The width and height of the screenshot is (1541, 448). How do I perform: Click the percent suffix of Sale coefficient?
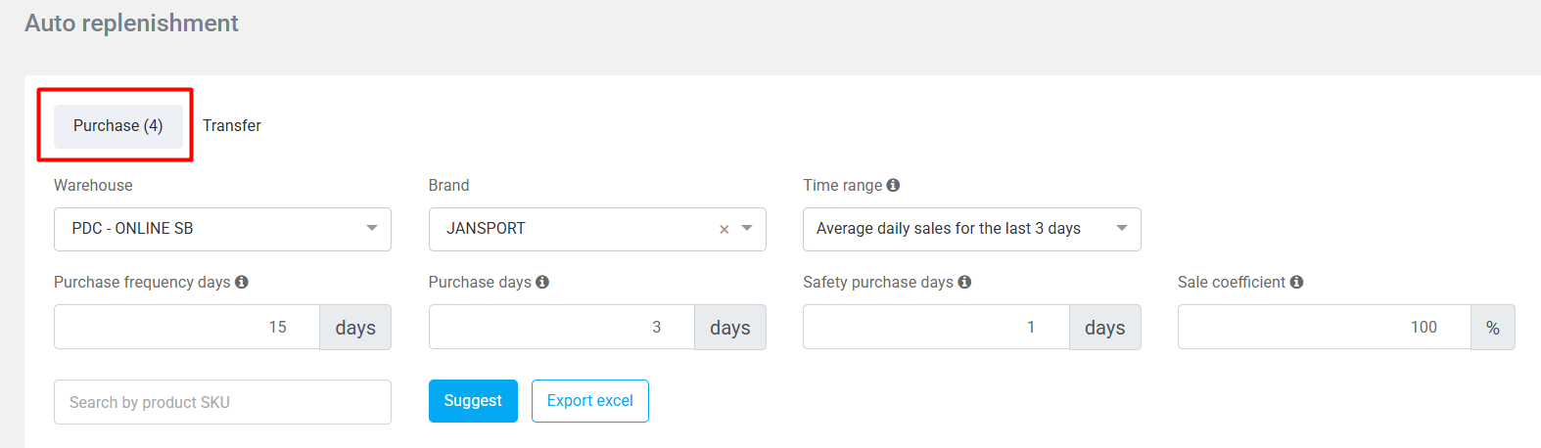coord(1492,328)
